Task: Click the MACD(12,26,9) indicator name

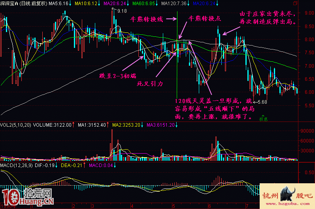Action: [16, 165]
